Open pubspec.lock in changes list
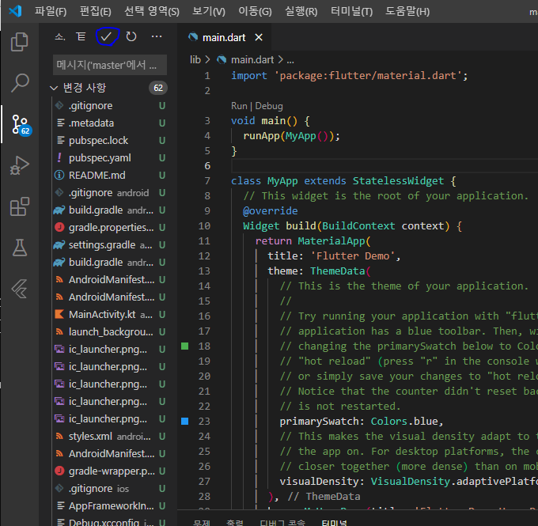Screen dimensions: 538x526 (110, 140)
